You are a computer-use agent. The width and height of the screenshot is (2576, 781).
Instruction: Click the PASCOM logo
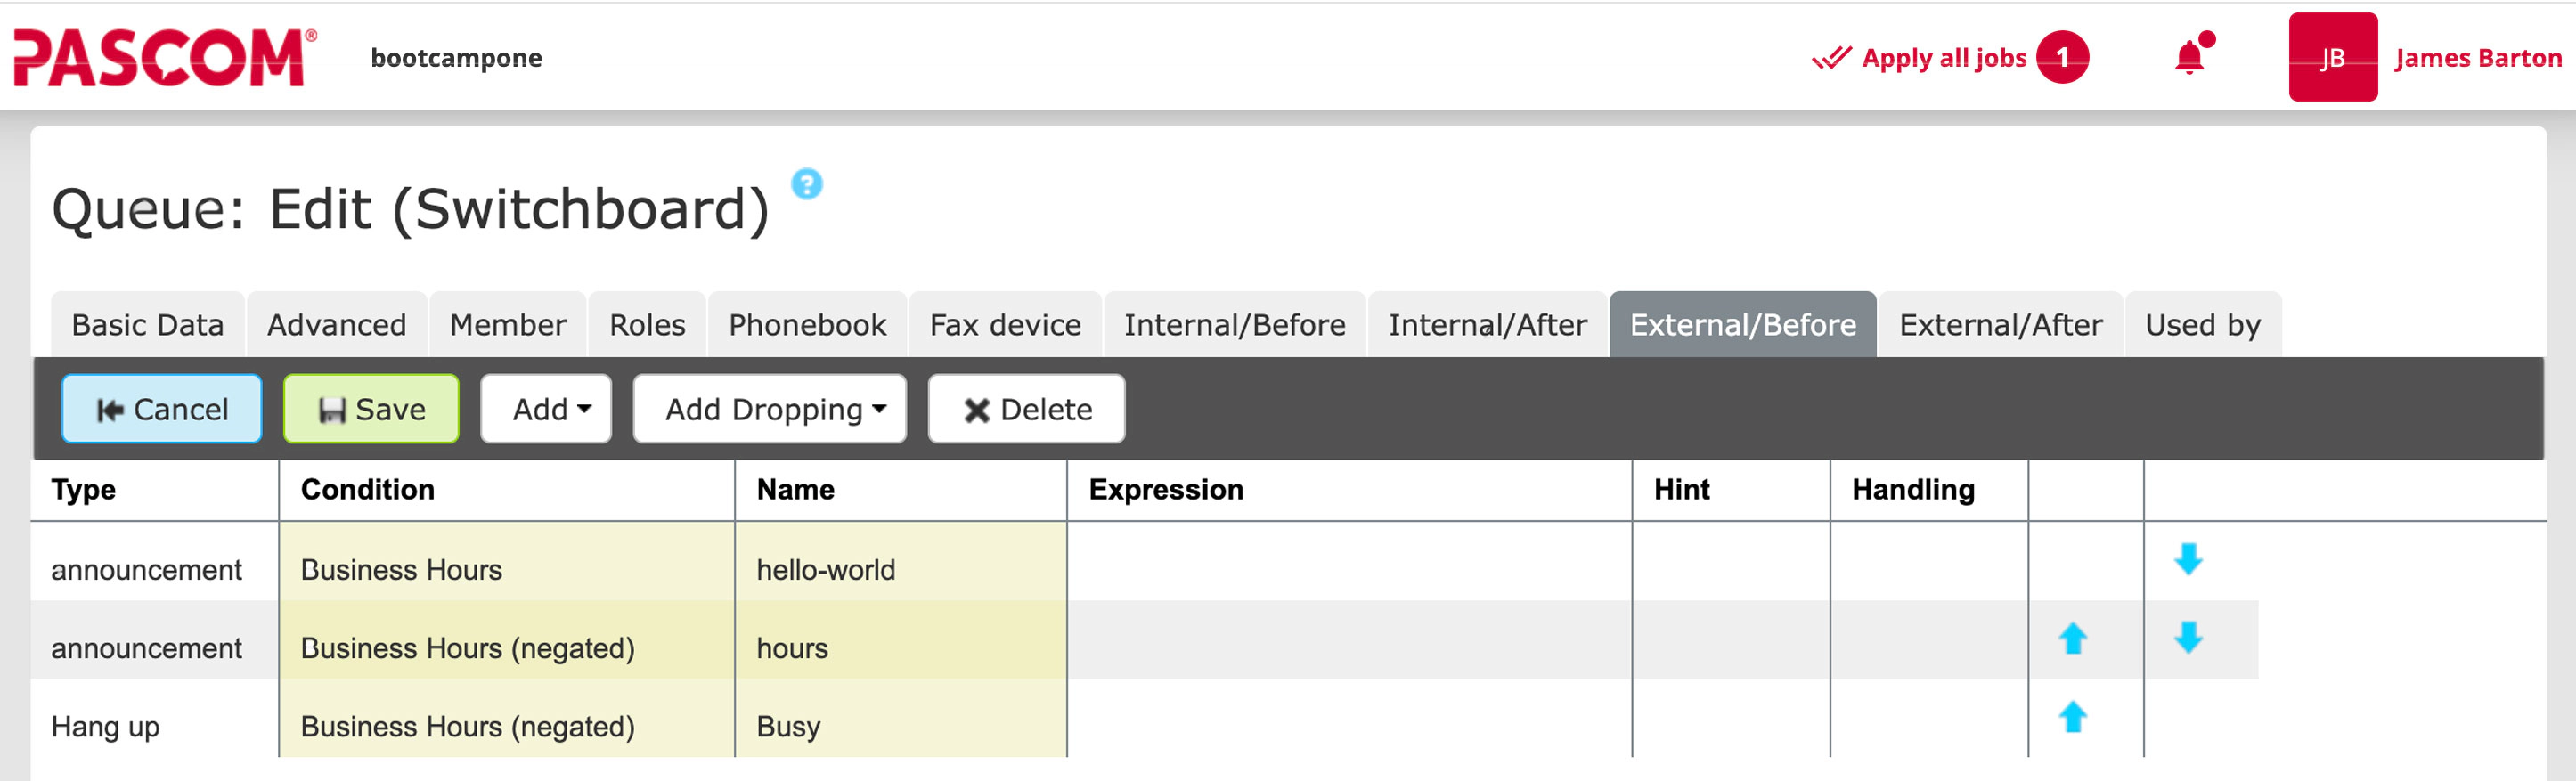pos(165,57)
